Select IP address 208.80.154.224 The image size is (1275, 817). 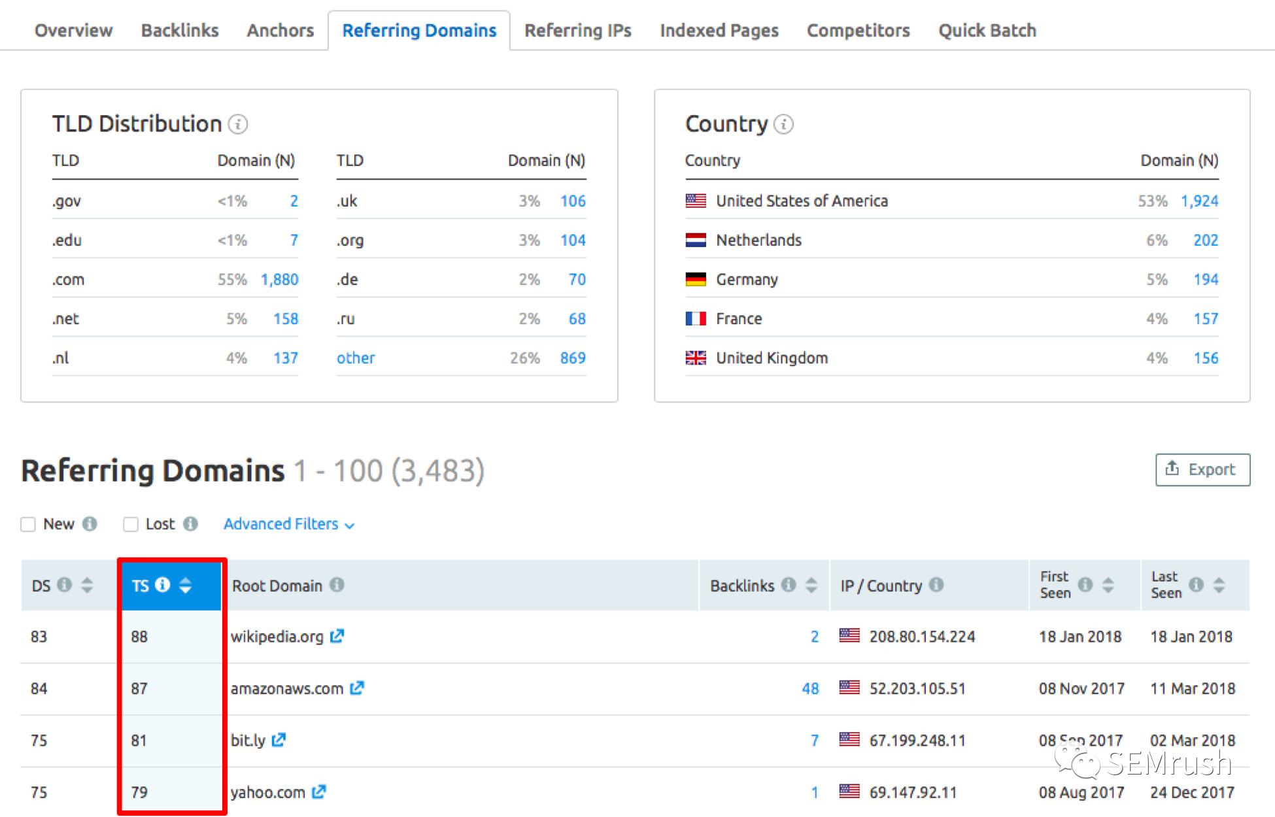[x=922, y=636]
